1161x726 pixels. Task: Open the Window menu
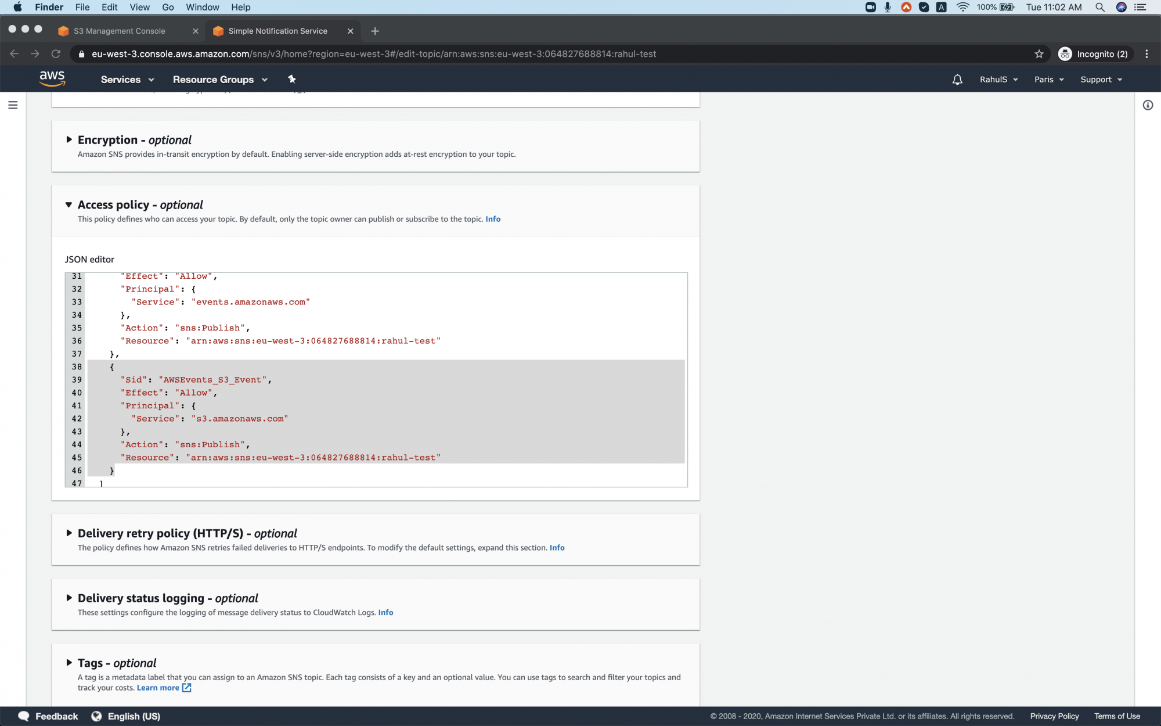click(202, 7)
